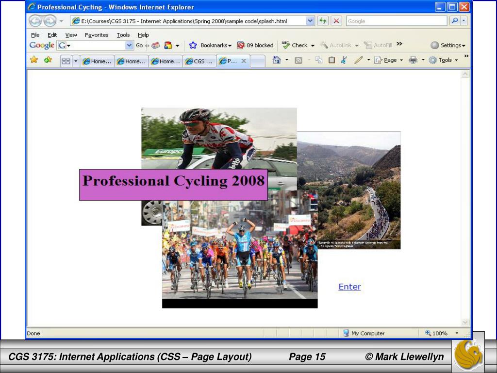
Task: Click the blank New Tab button
Action: (x=257, y=61)
